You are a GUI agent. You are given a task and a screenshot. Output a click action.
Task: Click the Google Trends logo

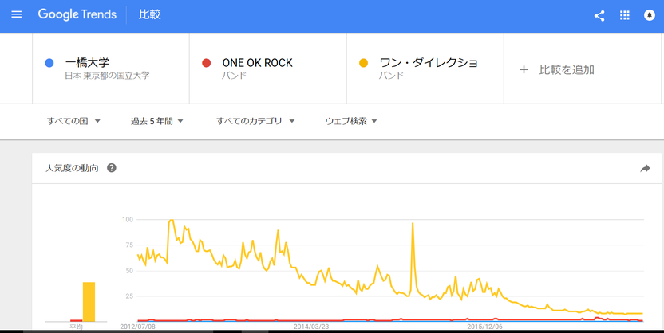click(77, 14)
